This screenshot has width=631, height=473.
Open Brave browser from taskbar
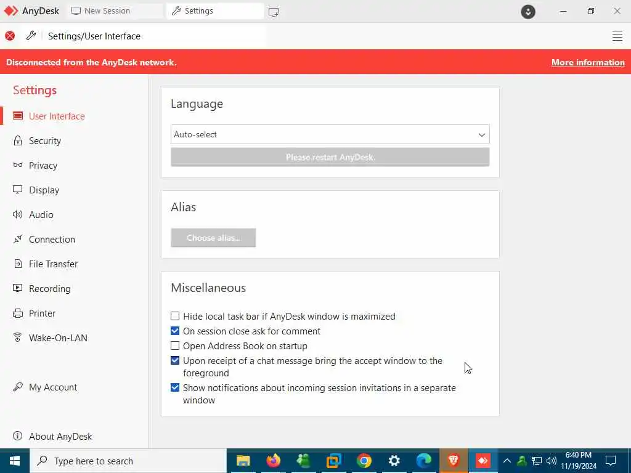click(x=454, y=460)
